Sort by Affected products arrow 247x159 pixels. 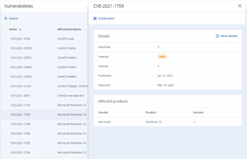[84, 29]
